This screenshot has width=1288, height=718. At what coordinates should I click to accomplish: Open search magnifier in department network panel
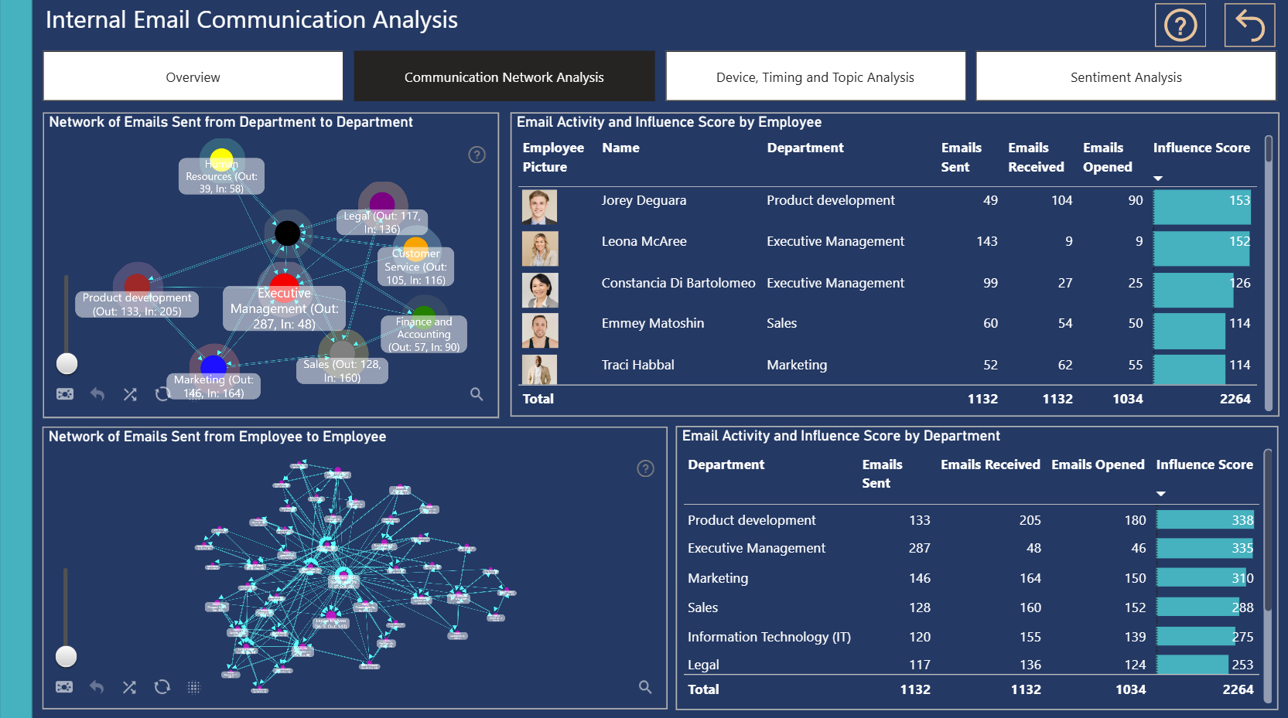[x=477, y=394]
